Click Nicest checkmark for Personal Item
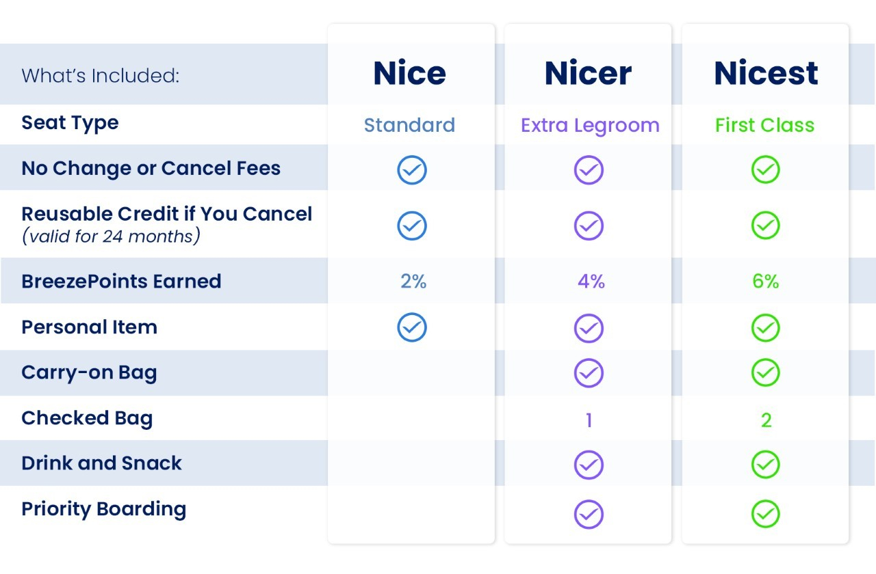The width and height of the screenshot is (876, 574). 765,328
